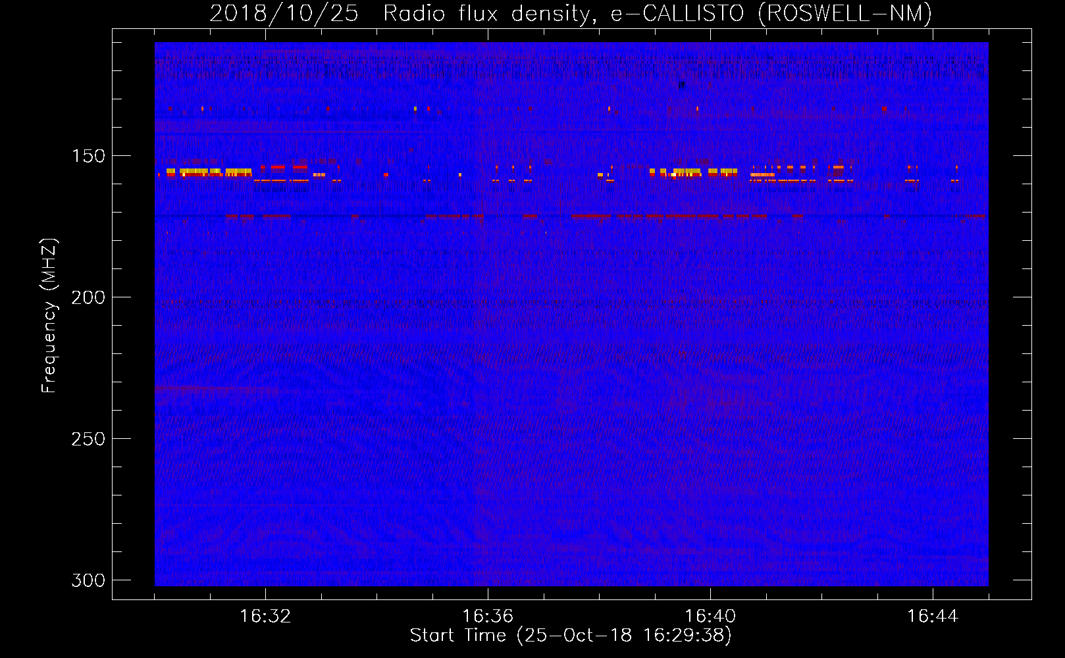Viewport: 1065px width, 658px height.
Task: Click the 16:40 time tick label
Action: coord(710,616)
